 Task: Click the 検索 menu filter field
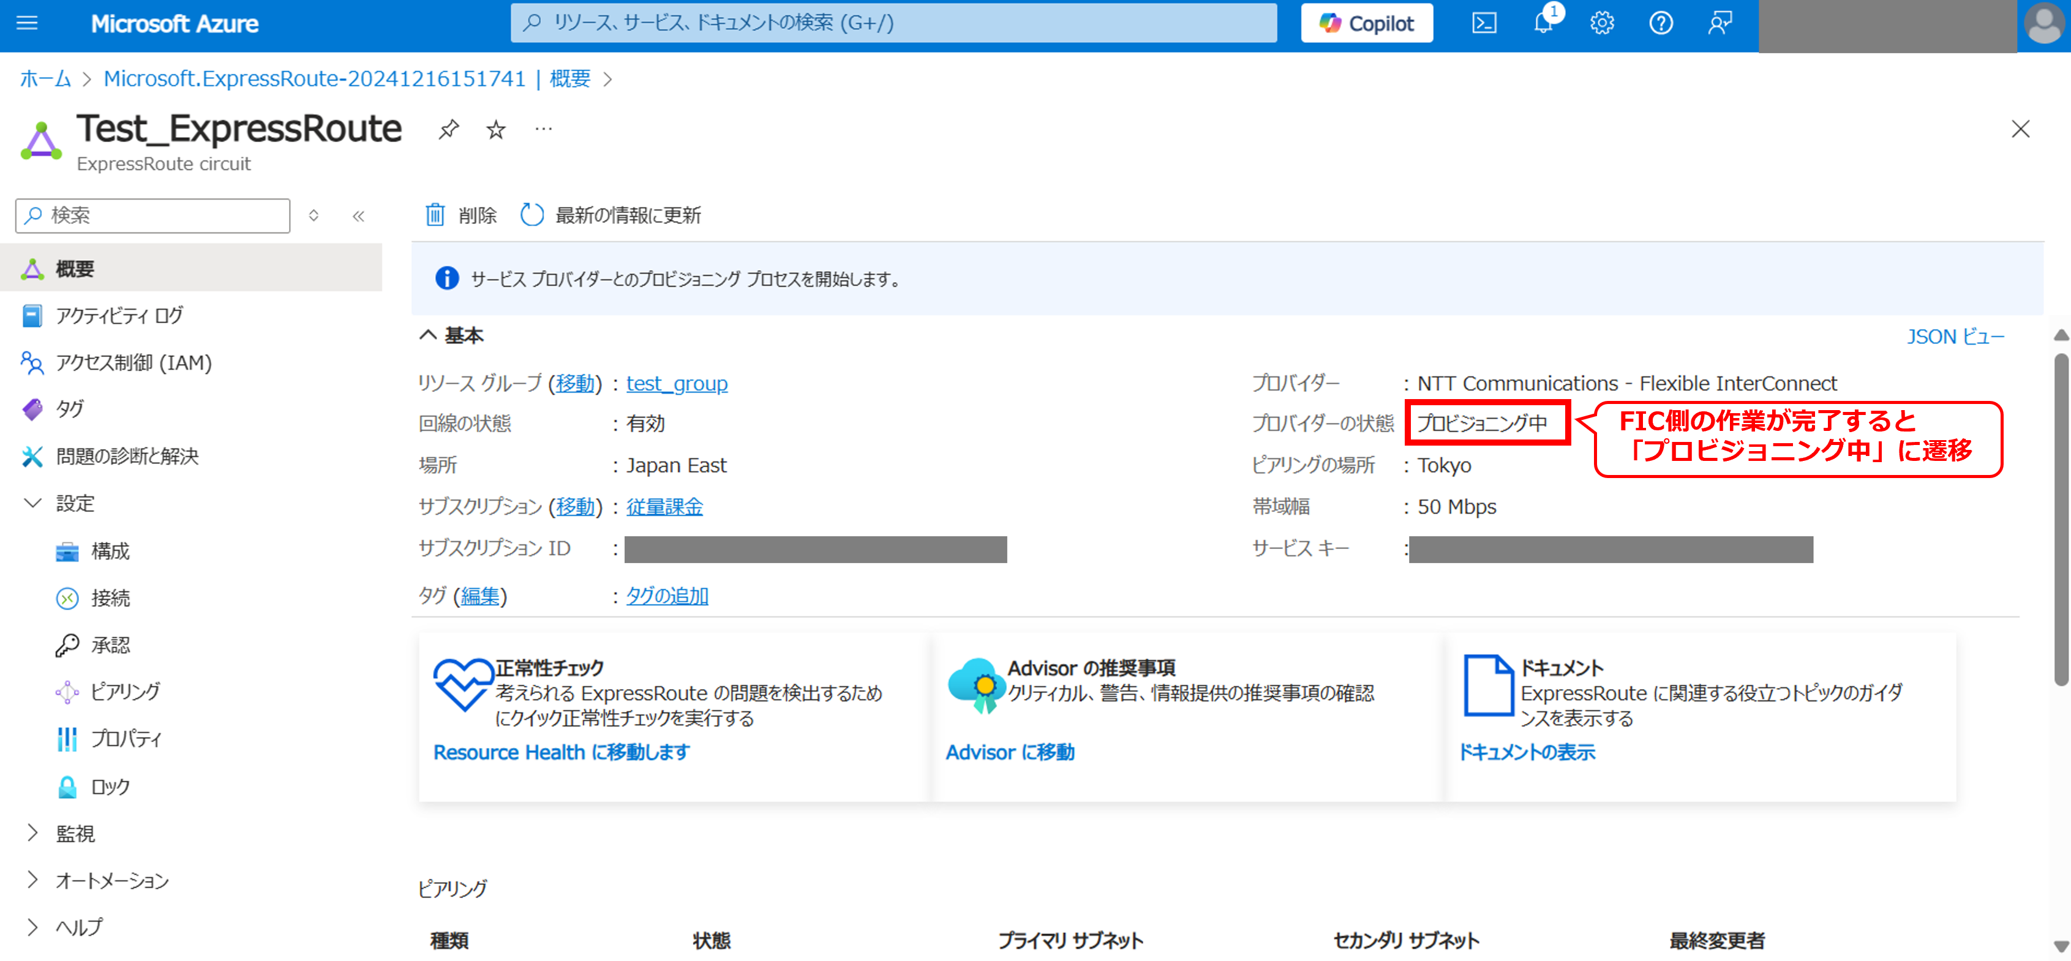click(152, 215)
